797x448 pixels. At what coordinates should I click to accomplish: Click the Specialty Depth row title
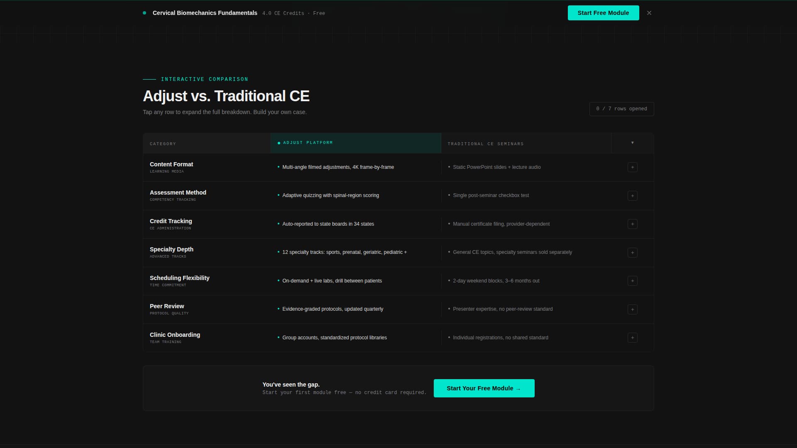[171, 249]
